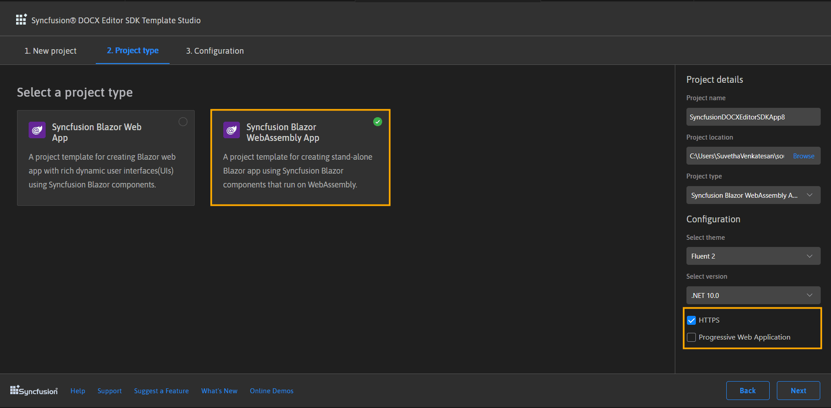Open the What's New link
This screenshot has height=408, width=831.
[219, 391]
